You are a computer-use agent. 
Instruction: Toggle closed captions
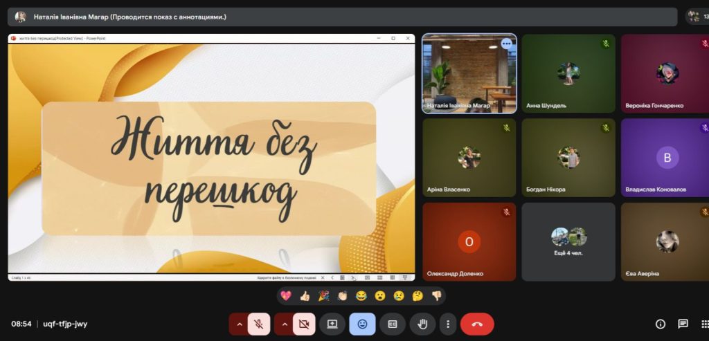pos(393,324)
